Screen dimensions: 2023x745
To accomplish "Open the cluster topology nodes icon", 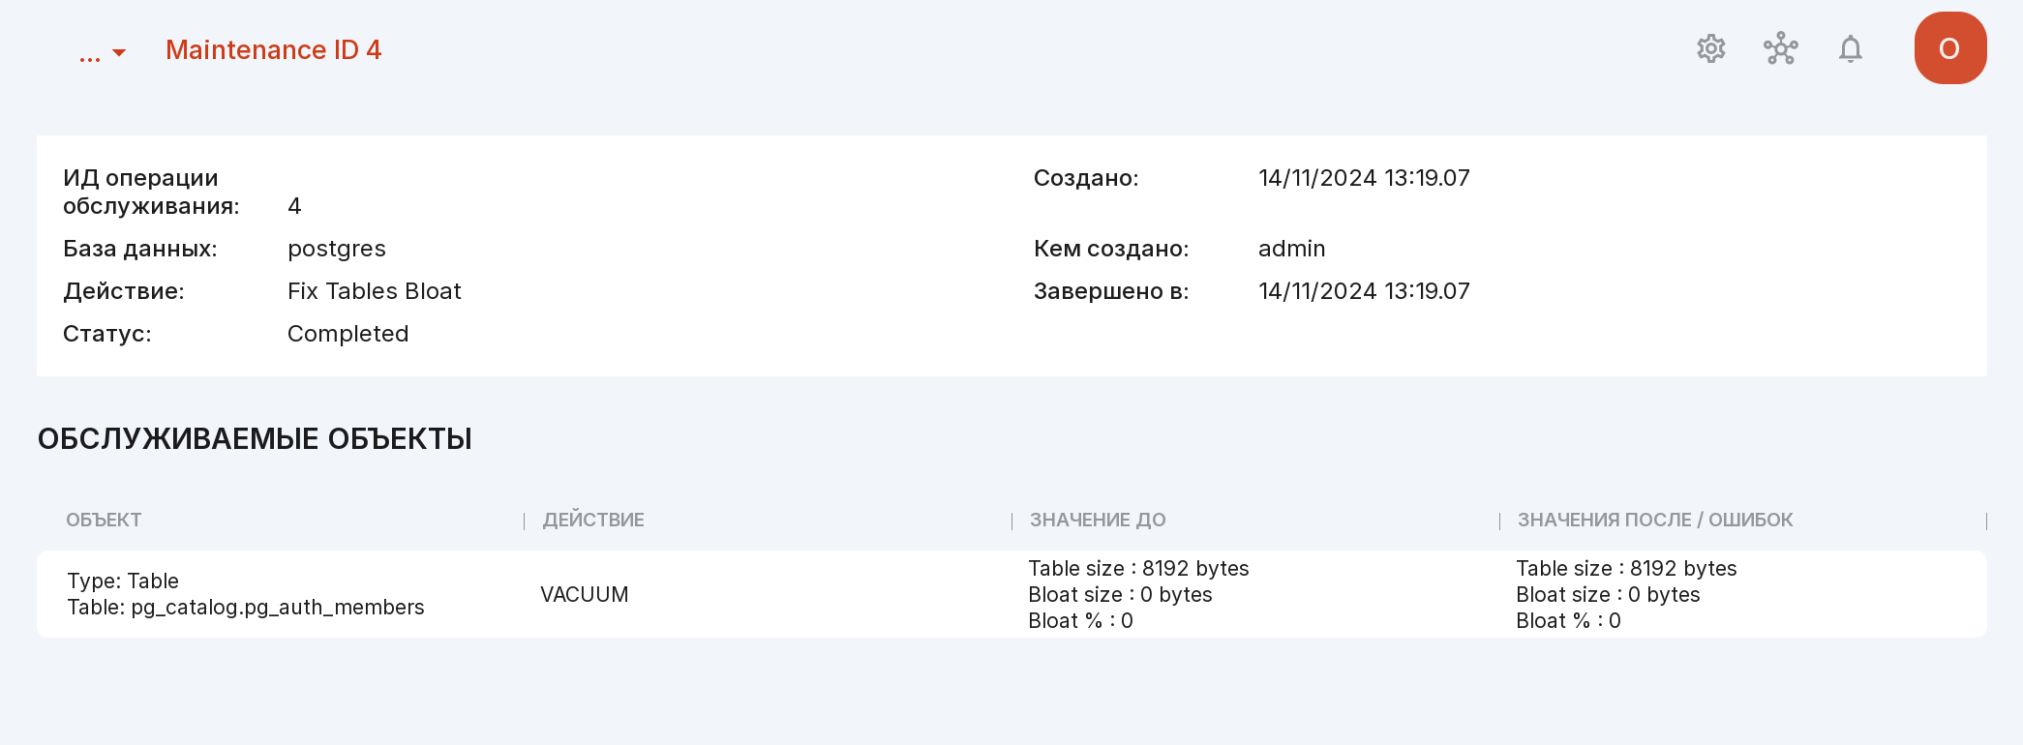I will 1780,48.
